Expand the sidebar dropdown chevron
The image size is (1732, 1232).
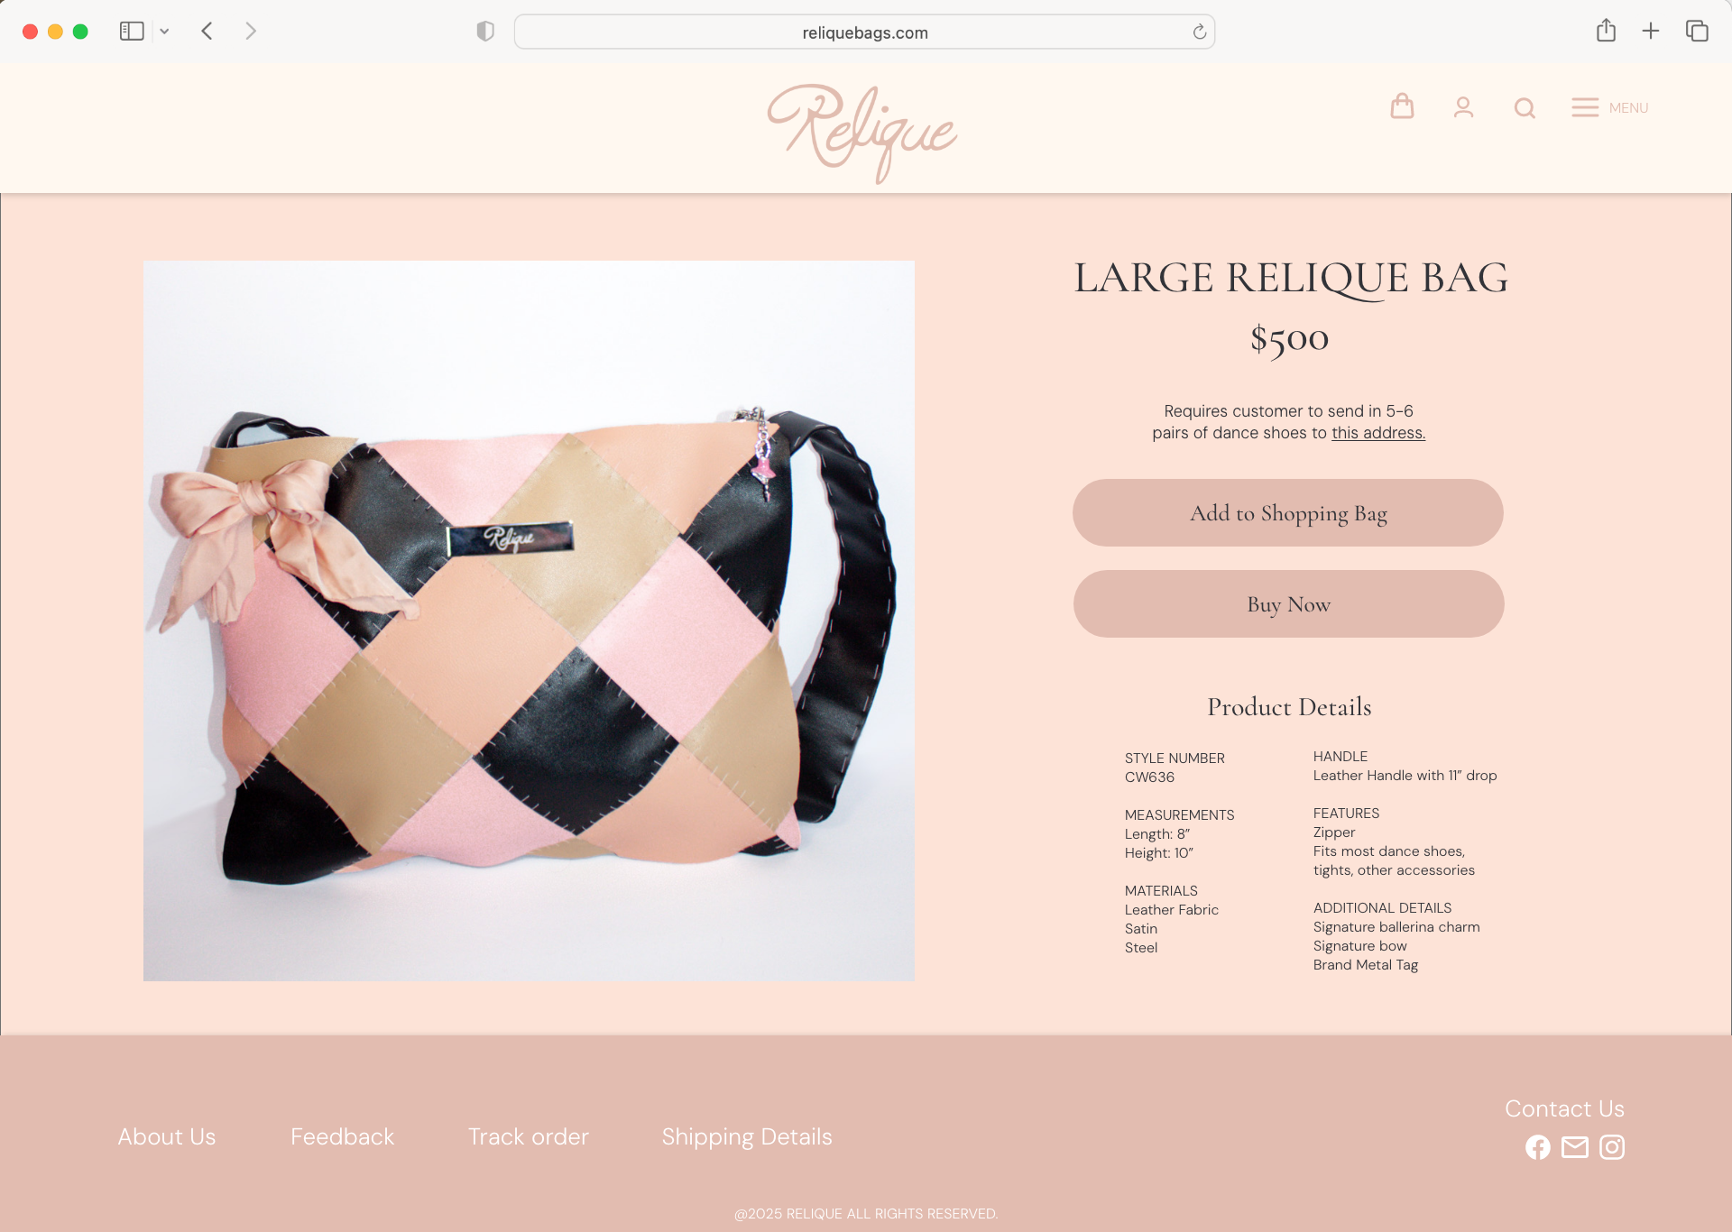[x=164, y=32]
